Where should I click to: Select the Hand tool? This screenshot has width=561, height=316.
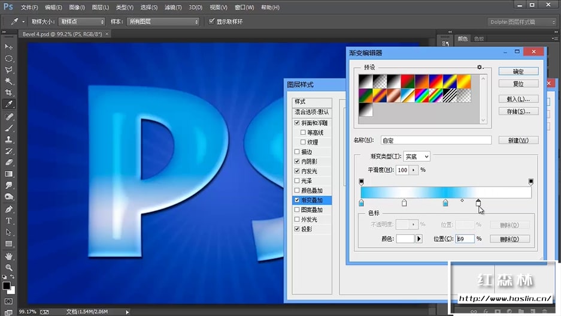pyautogui.click(x=8, y=257)
